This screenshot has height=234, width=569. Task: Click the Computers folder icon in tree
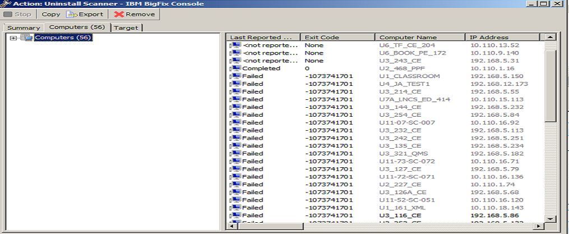(x=26, y=38)
